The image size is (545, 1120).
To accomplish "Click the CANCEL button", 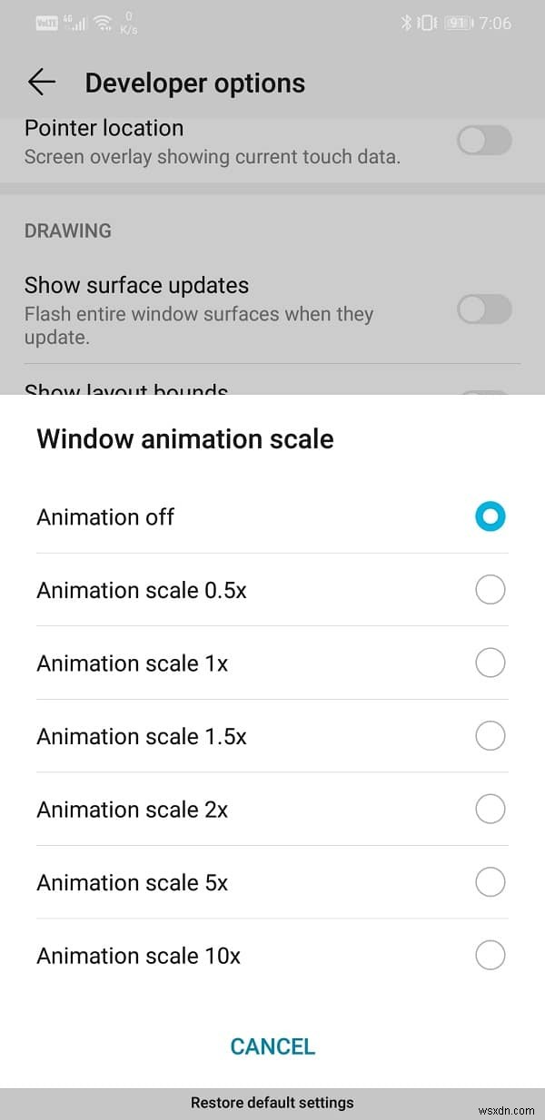I will 272,1046.
